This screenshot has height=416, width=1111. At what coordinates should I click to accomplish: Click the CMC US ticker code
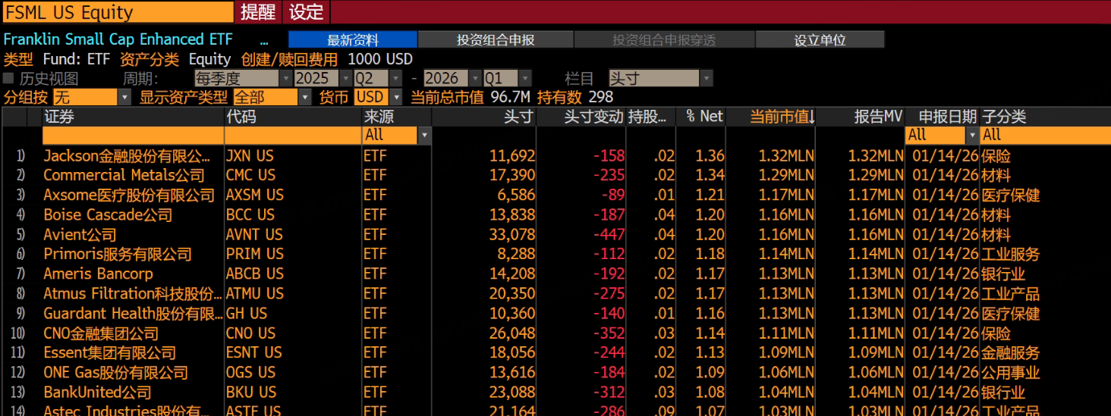[250, 176]
